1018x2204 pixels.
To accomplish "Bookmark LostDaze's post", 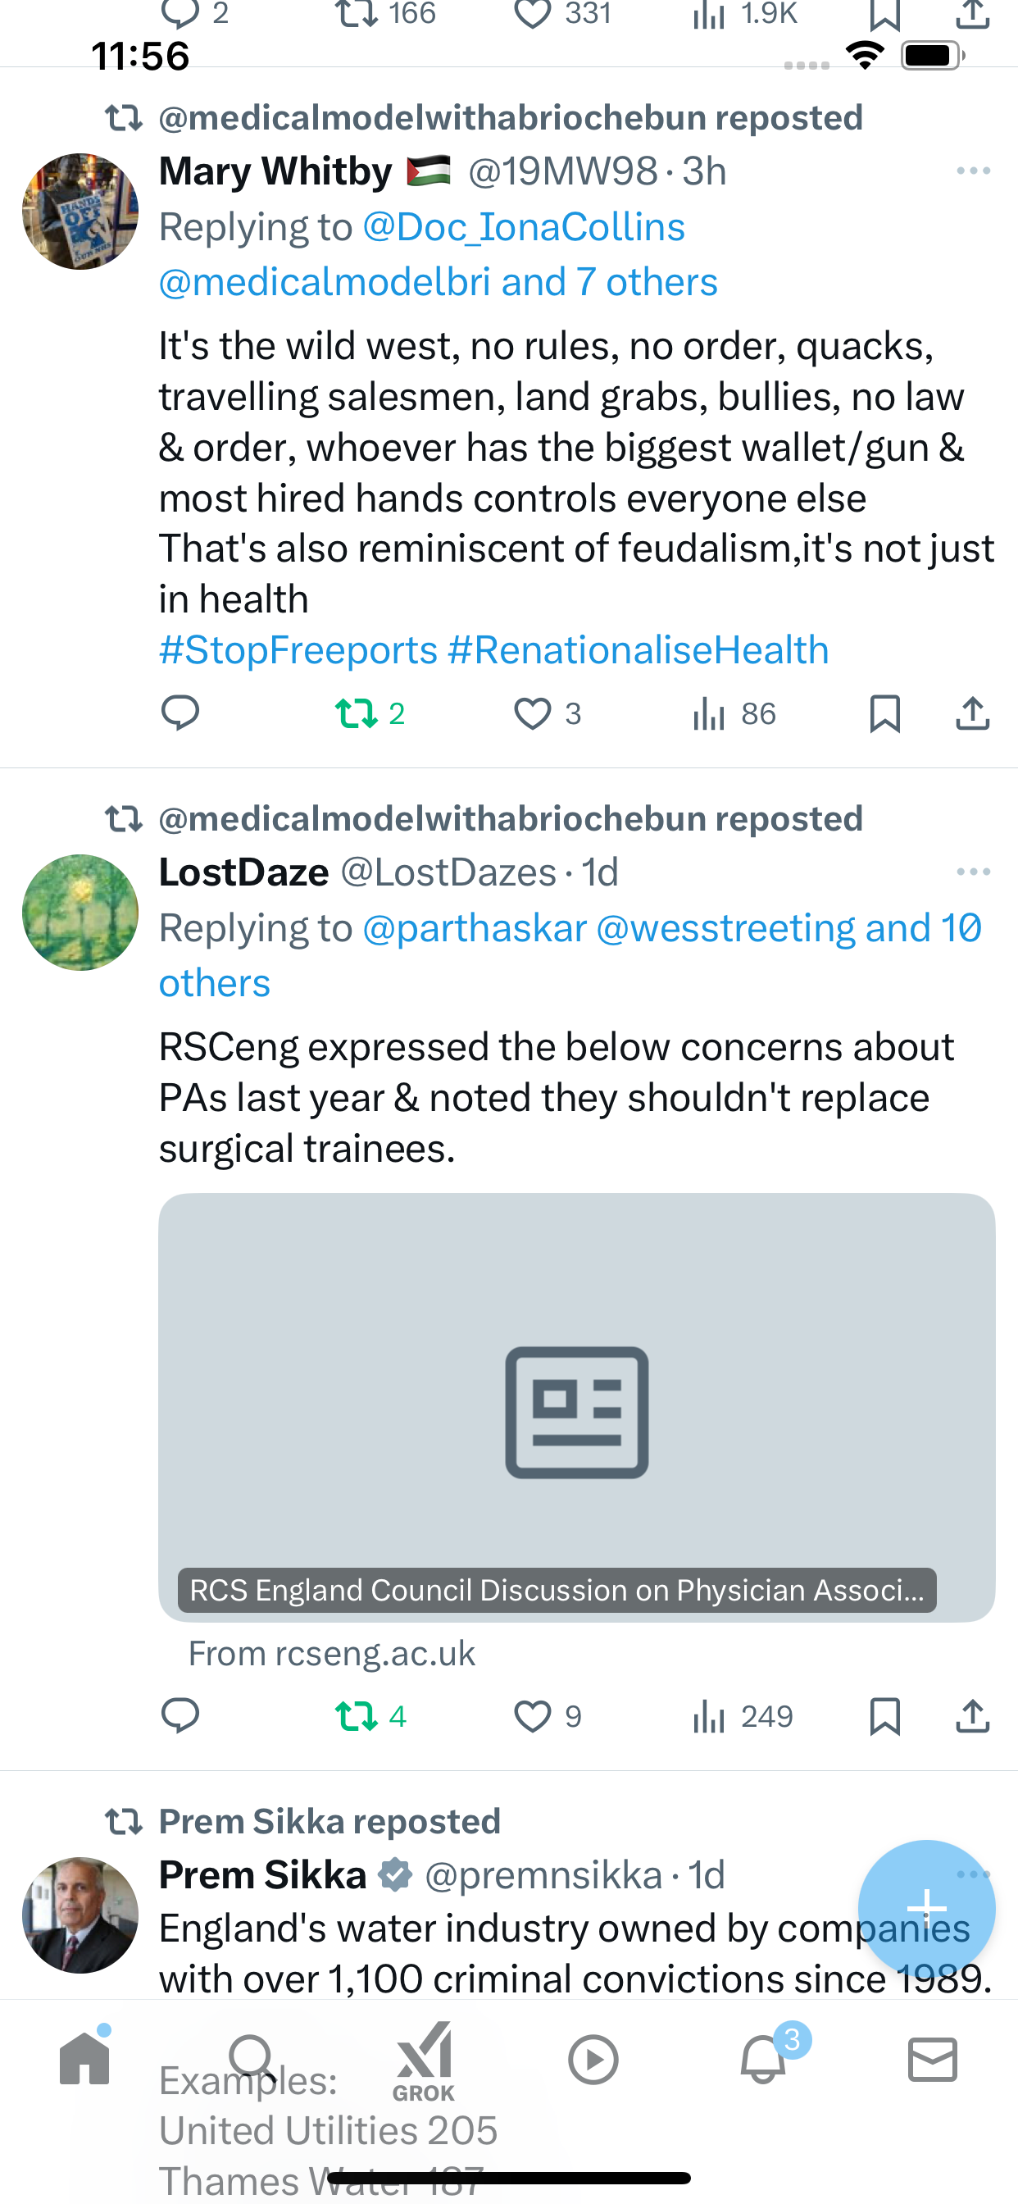I will (884, 1716).
